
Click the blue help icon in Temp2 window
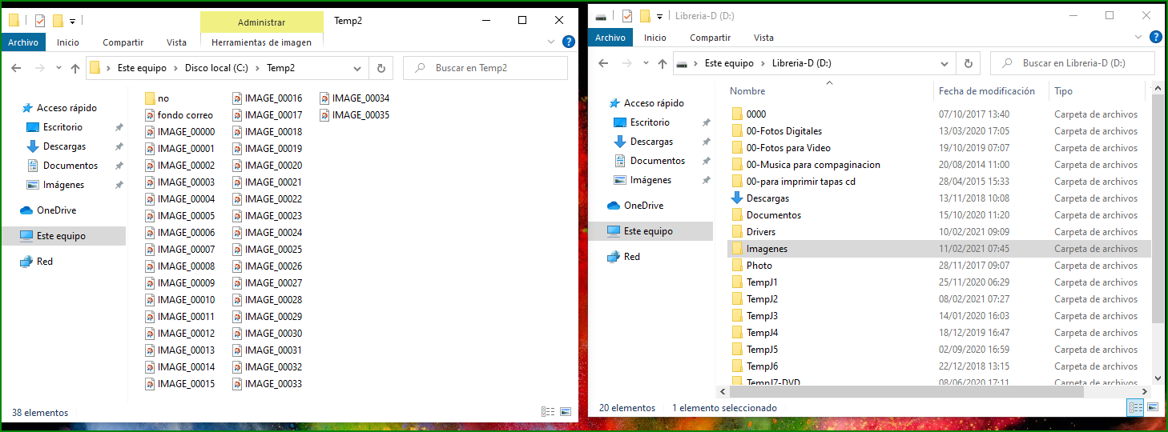tap(569, 42)
